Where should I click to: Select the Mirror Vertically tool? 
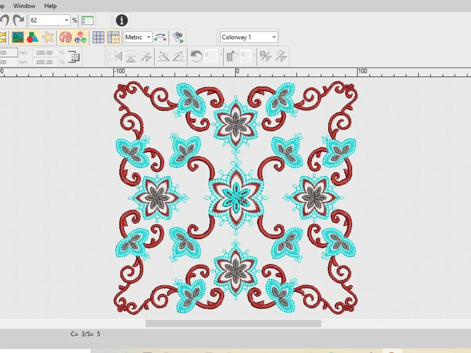coord(131,56)
